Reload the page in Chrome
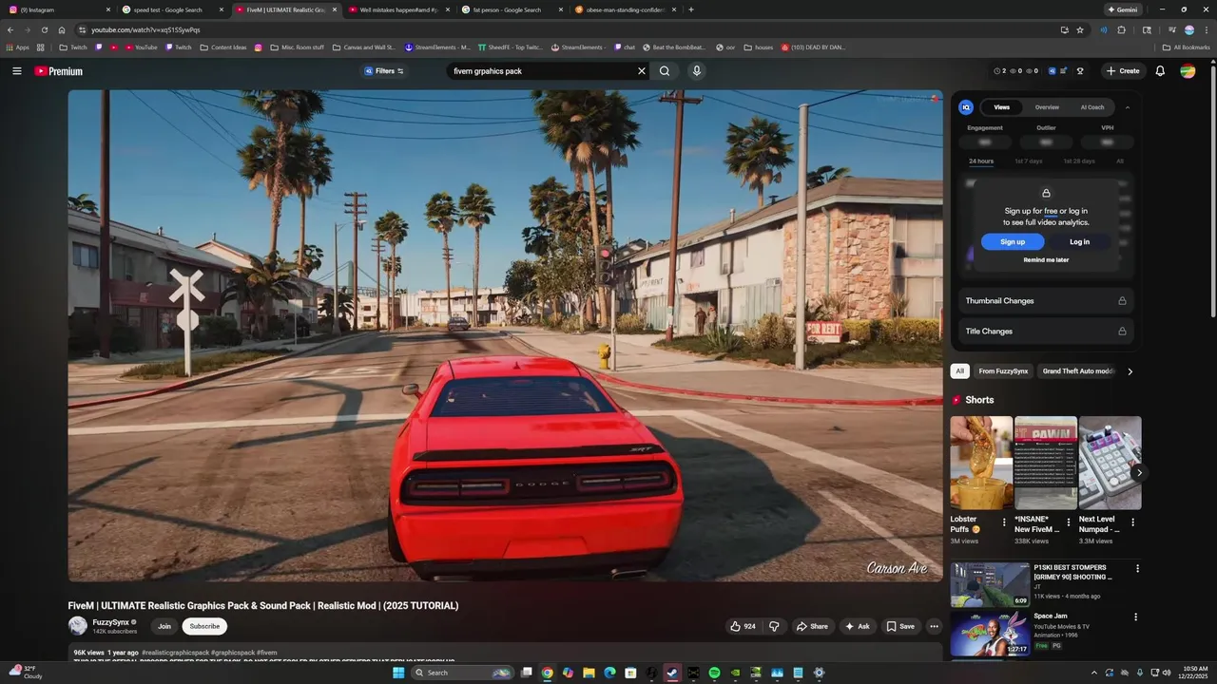Viewport: 1217px width, 684px height. [44, 29]
